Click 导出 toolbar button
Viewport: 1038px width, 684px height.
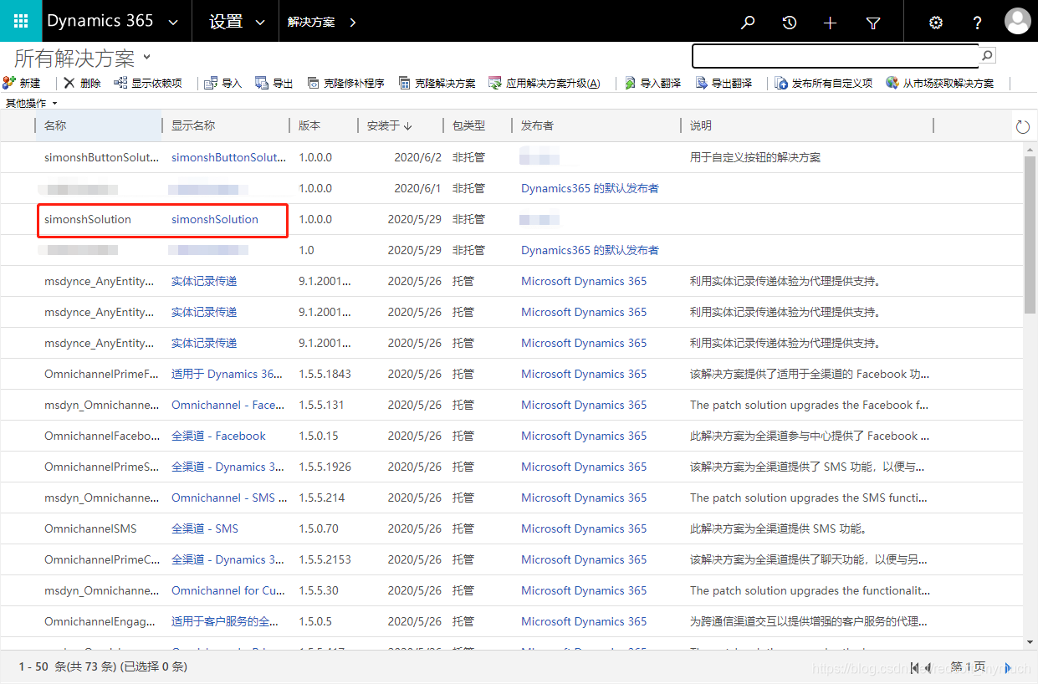[274, 83]
